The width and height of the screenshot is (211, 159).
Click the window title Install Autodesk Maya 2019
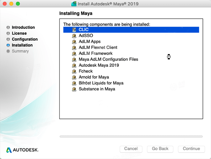coord(108,4)
